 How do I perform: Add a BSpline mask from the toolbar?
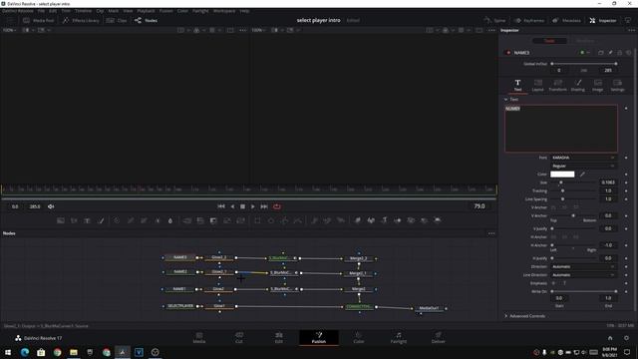pos(298,220)
